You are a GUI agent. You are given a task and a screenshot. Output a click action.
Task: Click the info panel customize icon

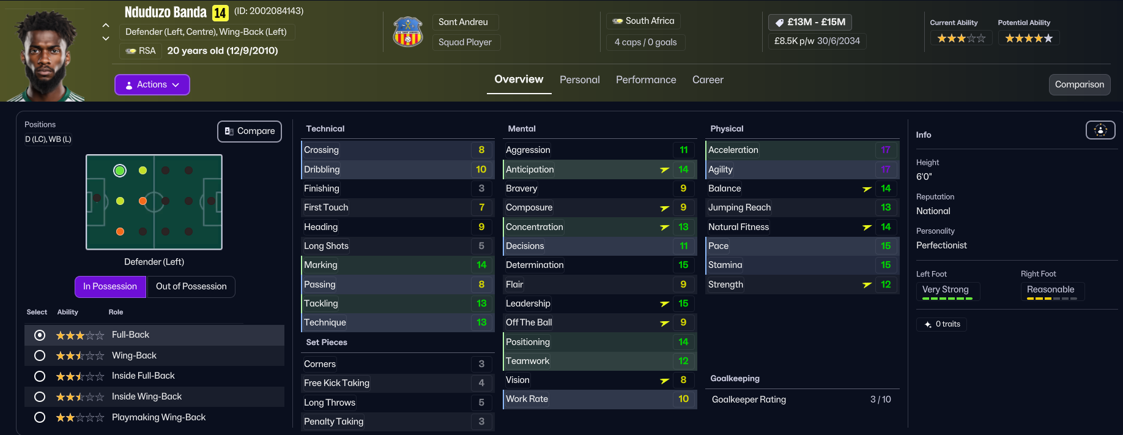point(1100,130)
